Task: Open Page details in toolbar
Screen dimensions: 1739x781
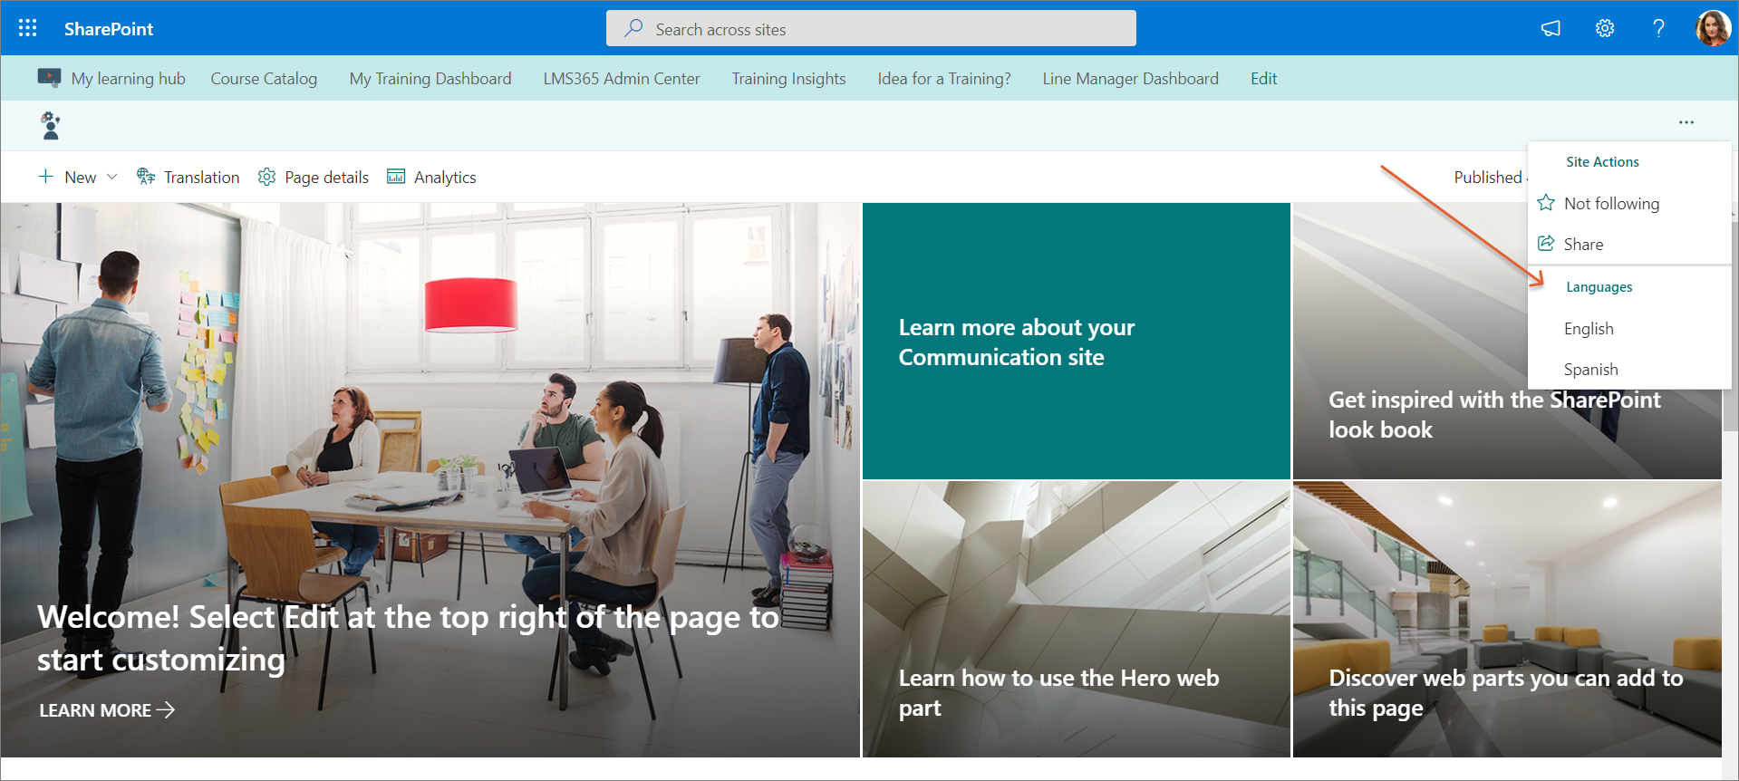Action: tap(314, 178)
